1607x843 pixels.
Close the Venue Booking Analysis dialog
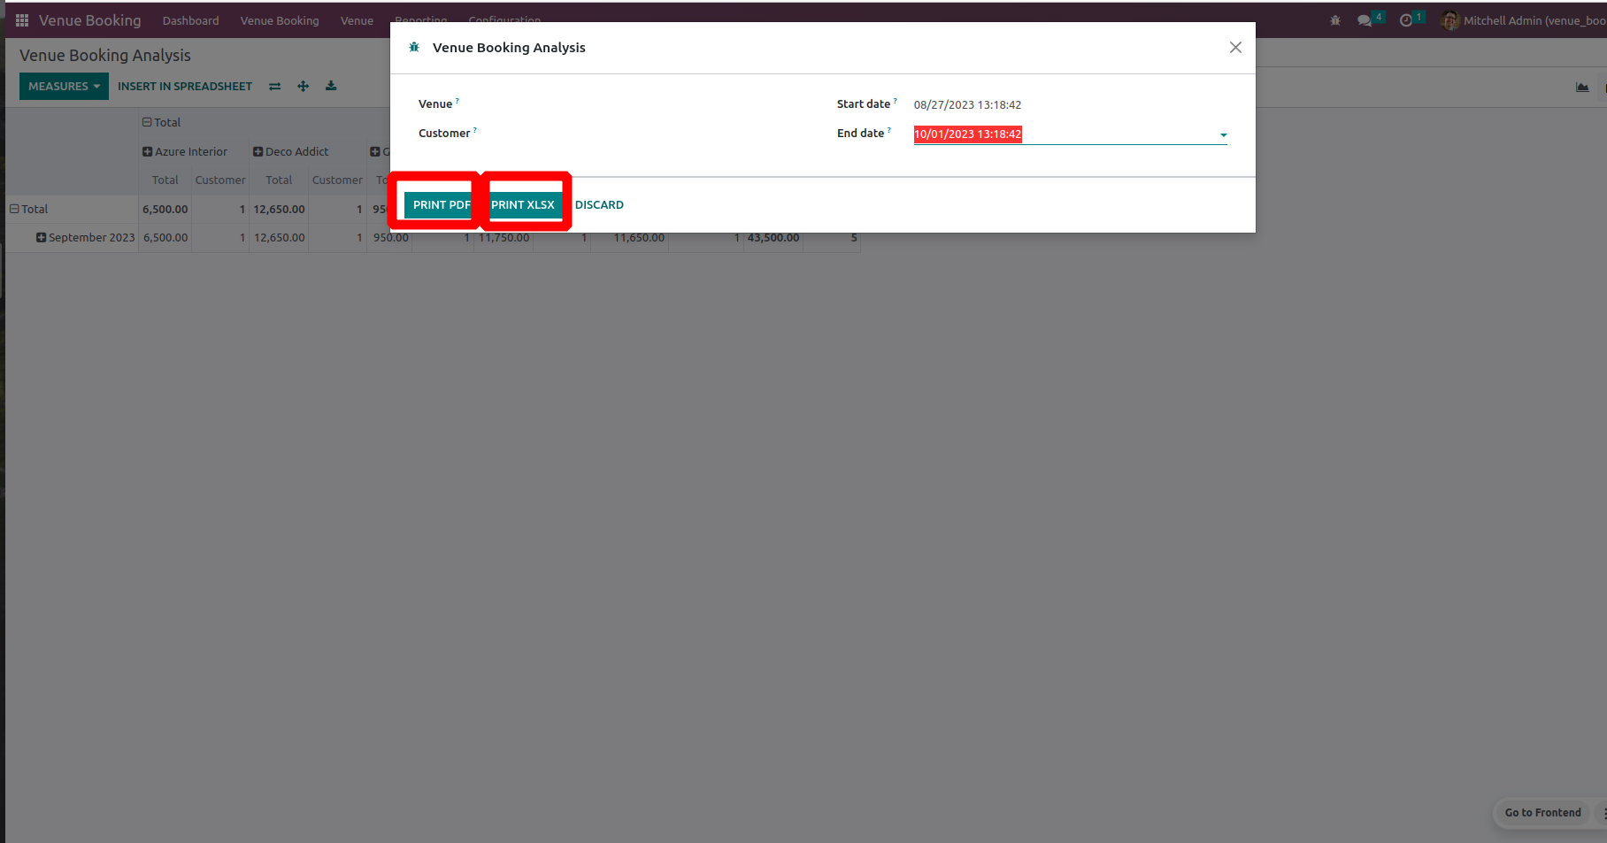(1235, 47)
